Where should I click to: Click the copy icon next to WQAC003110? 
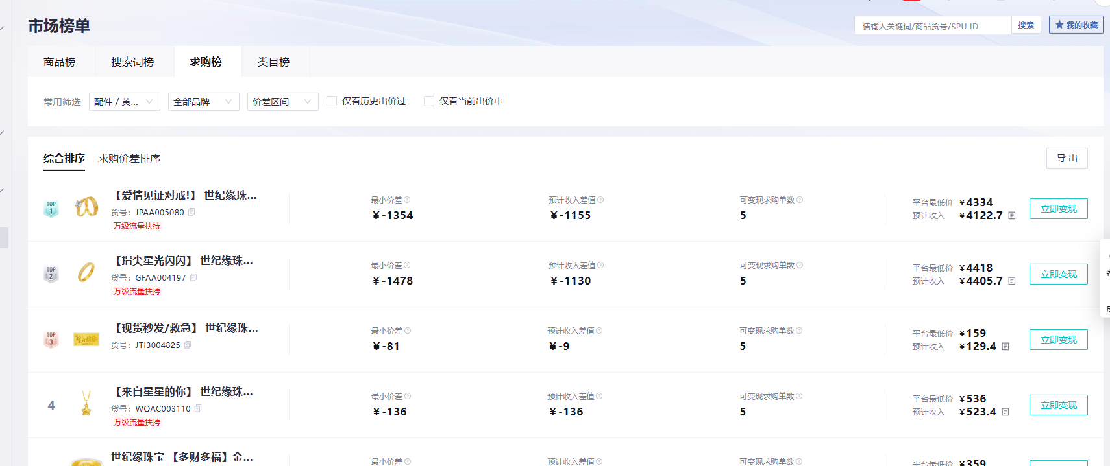point(198,408)
